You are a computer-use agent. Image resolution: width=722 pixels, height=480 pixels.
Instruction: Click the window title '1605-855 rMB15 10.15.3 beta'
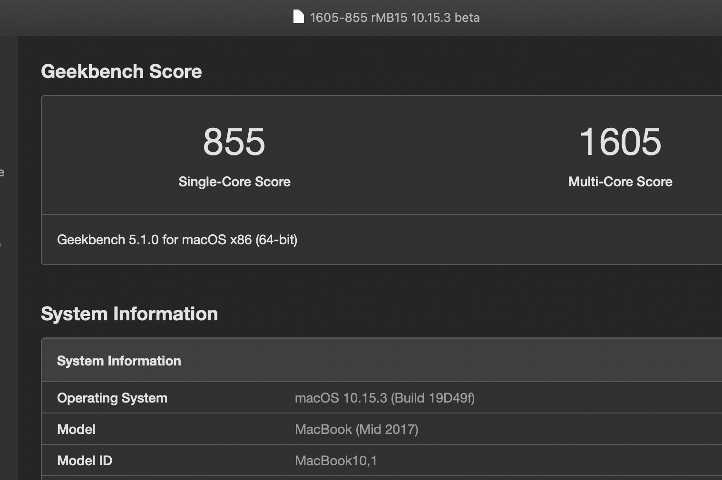[394, 18]
